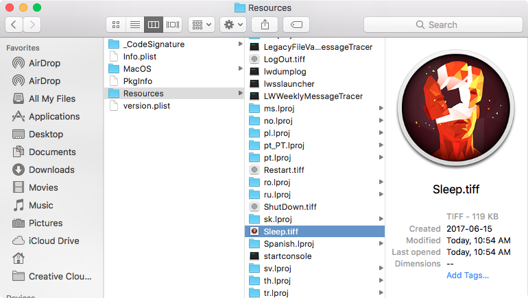
Task: Click the Add Tags... link
Action: [468, 275]
